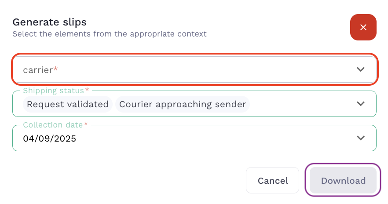Click the asterisk after Collection date label

tap(86, 124)
